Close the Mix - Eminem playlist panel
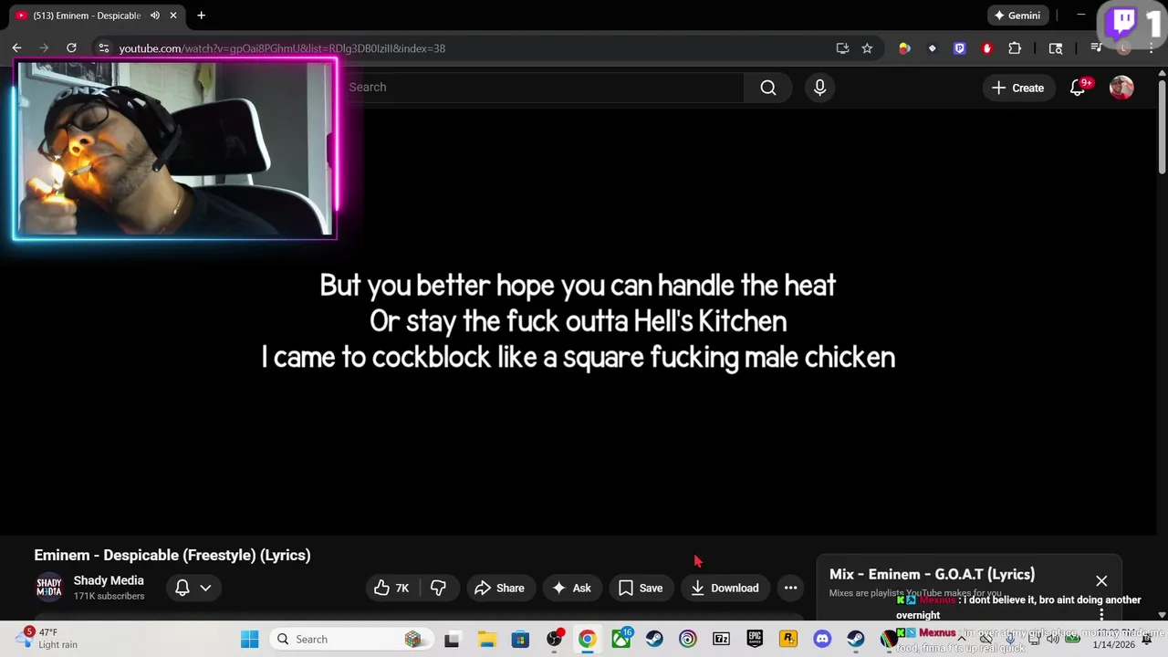The image size is (1168, 657). pos(1101,581)
